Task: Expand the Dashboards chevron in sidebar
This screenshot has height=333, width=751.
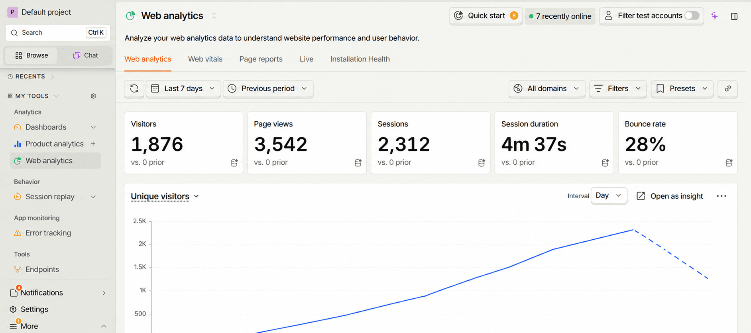Action: coord(93,127)
